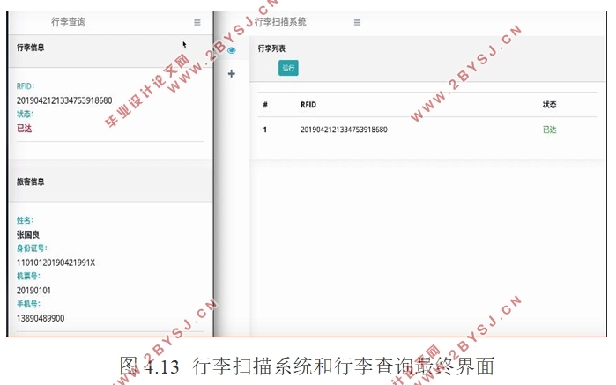Click the 手机号: label
Viewport: 616px width, 385px height.
(28, 304)
